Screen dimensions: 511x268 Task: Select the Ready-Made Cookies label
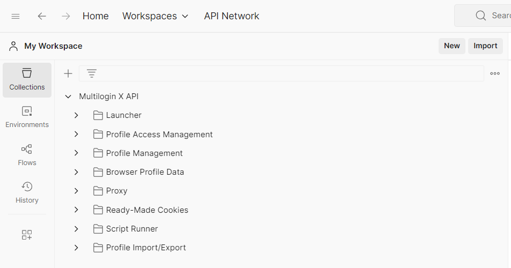pyautogui.click(x=147, y=210)
